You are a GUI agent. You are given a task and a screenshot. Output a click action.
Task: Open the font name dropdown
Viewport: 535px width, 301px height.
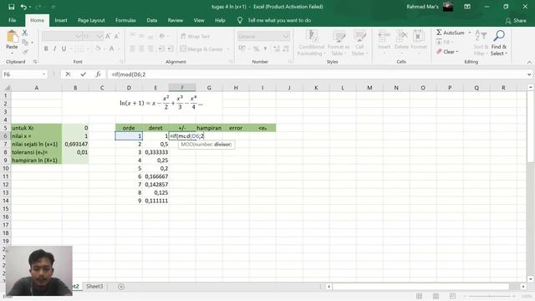point(78,36)
